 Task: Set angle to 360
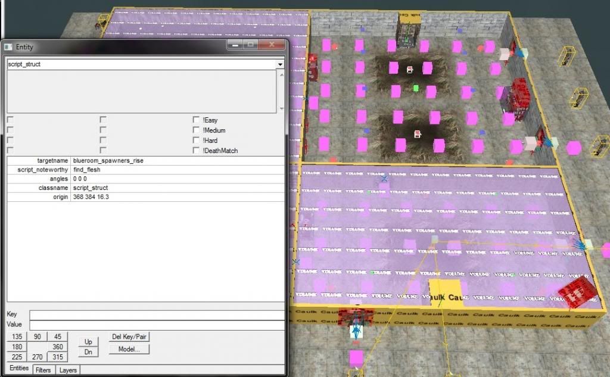[x=58, y=347]
